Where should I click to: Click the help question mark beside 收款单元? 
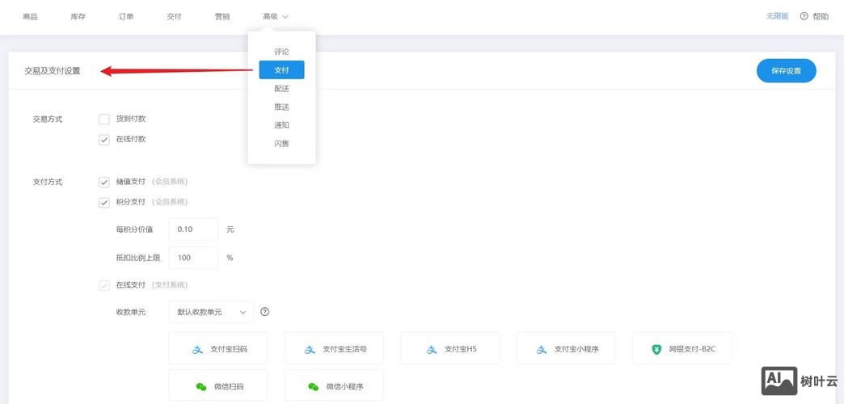tap(264, 312)
